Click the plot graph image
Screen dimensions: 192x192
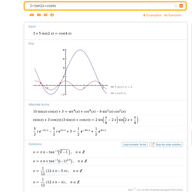[70, 72]
